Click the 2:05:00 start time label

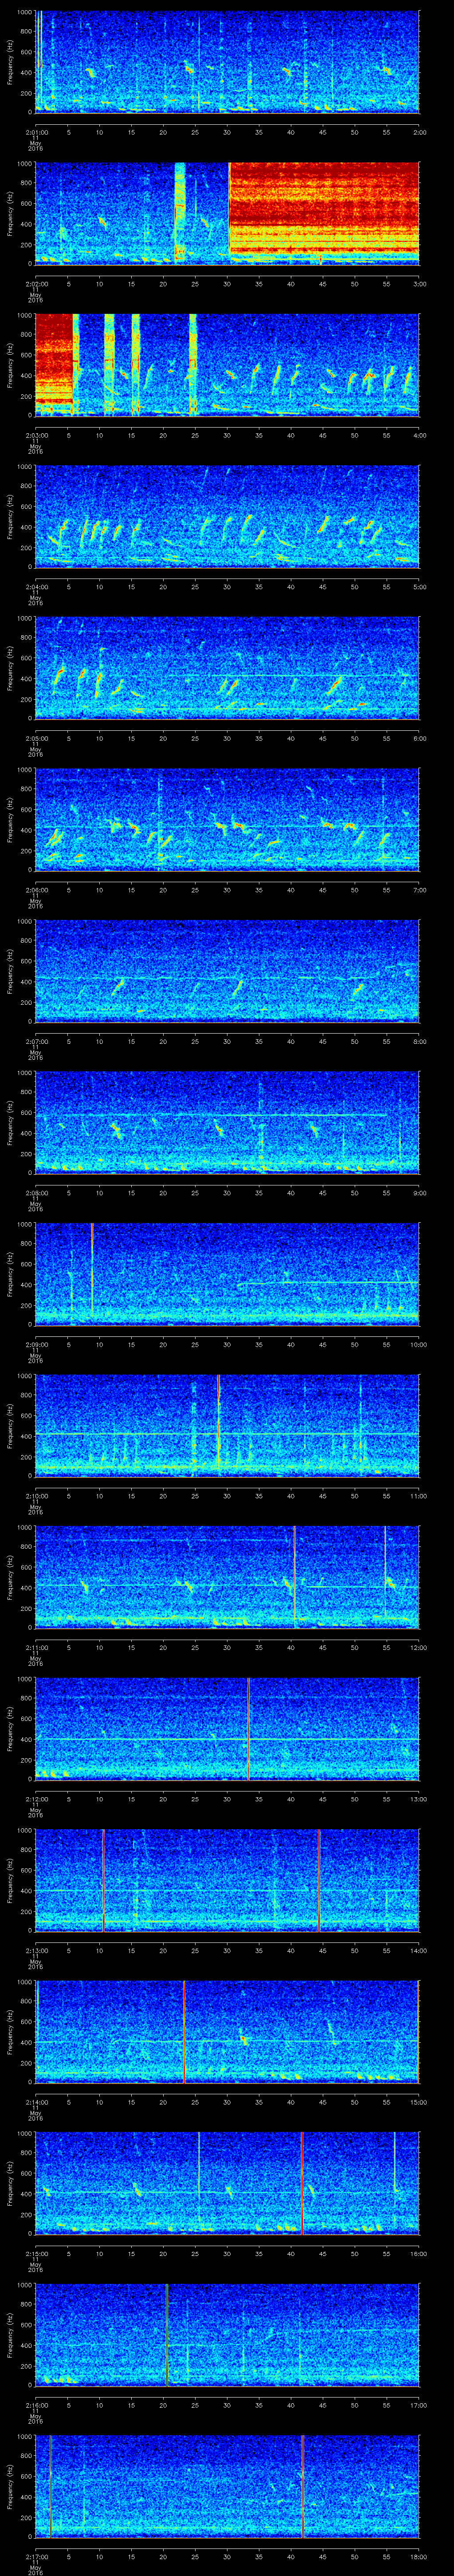coord(36,738)
